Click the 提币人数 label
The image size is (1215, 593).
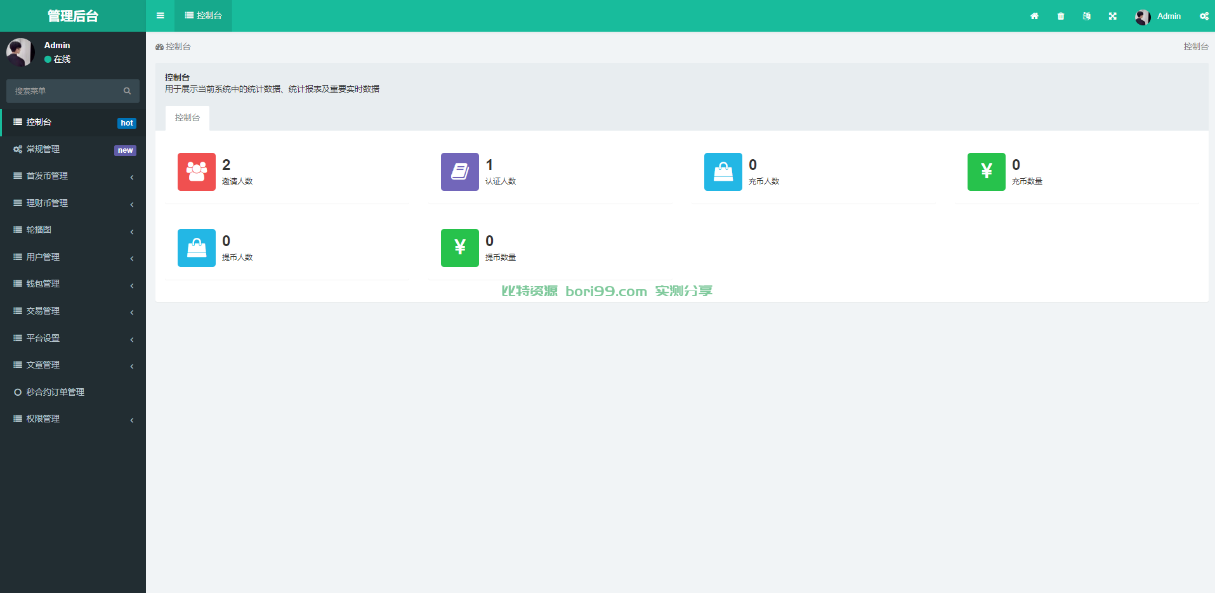(237, 257)
